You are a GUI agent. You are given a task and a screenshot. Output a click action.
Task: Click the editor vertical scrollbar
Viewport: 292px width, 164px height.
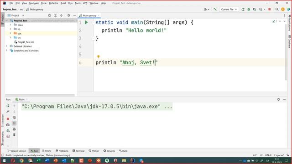(x=286, y=52)
